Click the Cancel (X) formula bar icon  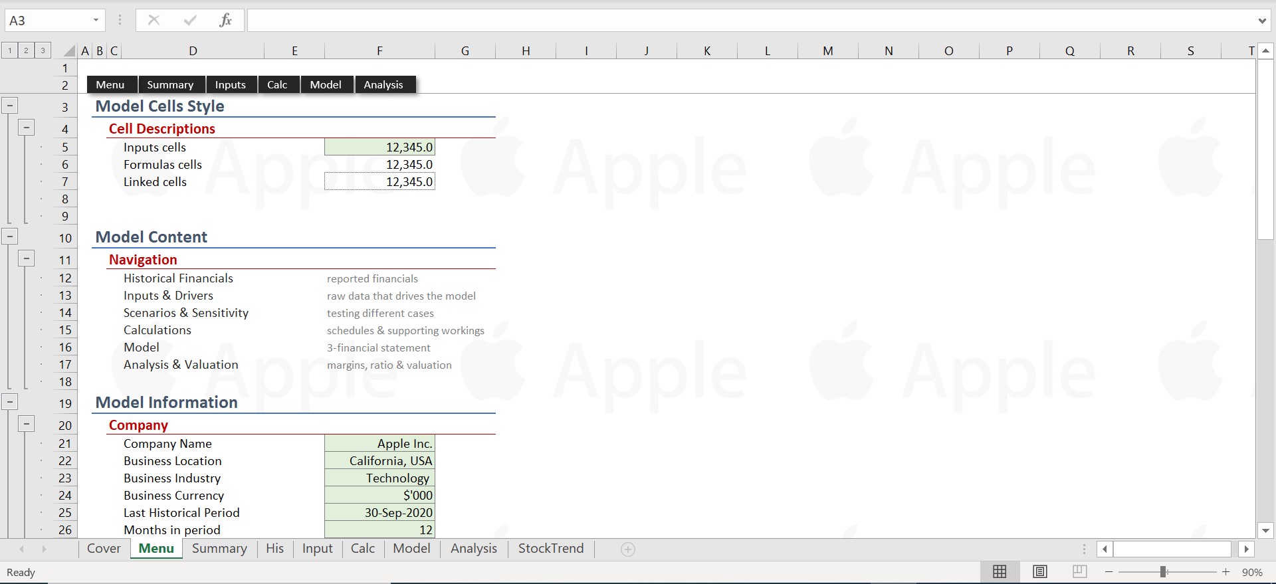tap(154, 20)
